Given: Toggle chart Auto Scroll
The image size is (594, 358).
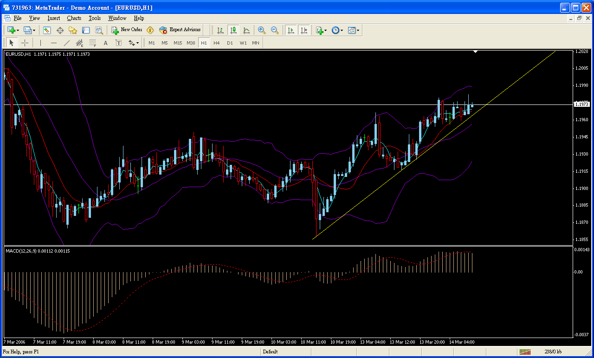Looking at the screenshot, I should pyautogui.click(x=291, y=30).
